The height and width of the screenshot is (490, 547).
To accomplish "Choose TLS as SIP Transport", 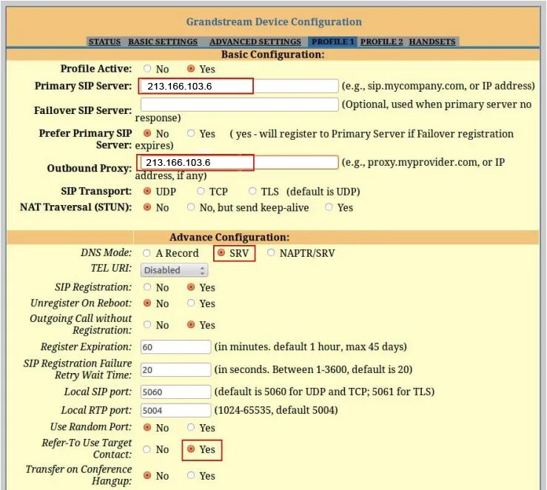I will pyautogui.click(x=252, y=191).
